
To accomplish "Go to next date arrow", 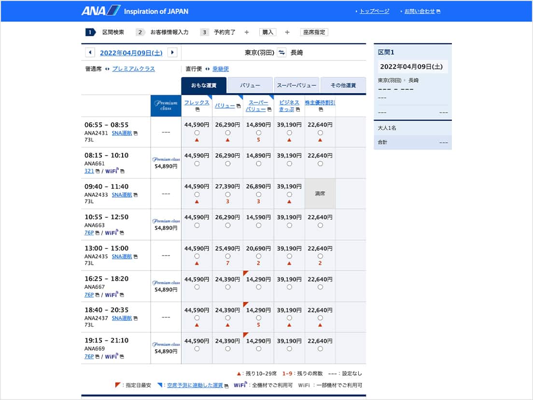I will (x=172, y=53).
